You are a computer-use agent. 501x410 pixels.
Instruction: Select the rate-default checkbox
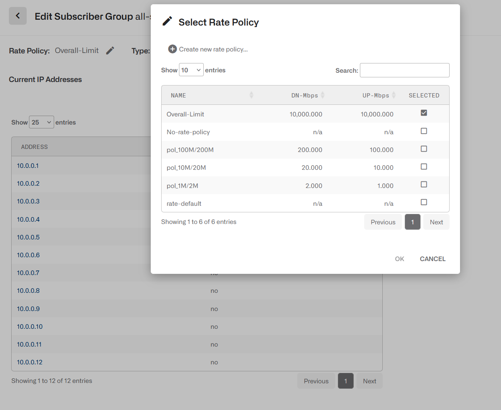point(424,202)
